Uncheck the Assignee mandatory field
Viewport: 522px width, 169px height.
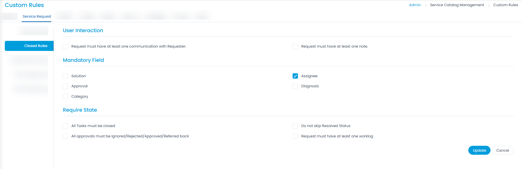pos(295,76)
